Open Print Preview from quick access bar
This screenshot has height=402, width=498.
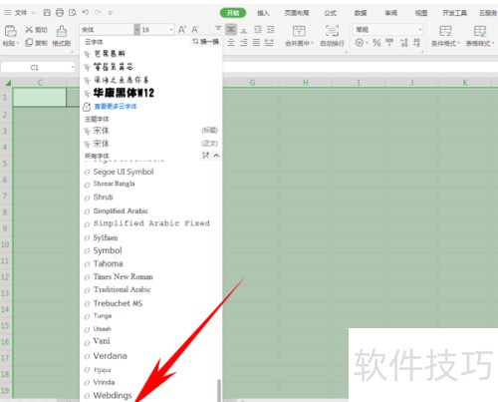coord(73,13)
